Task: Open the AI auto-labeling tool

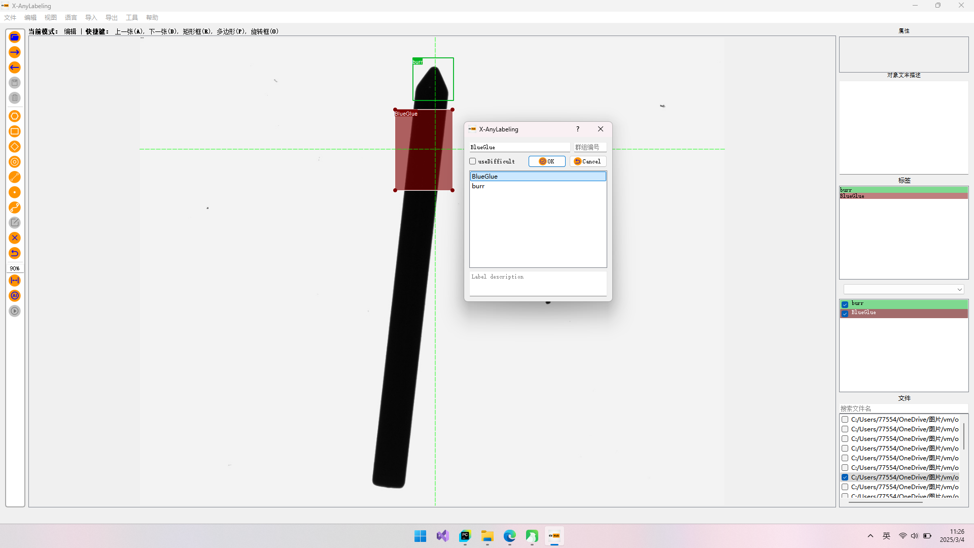Action: (x=15, y=296)
